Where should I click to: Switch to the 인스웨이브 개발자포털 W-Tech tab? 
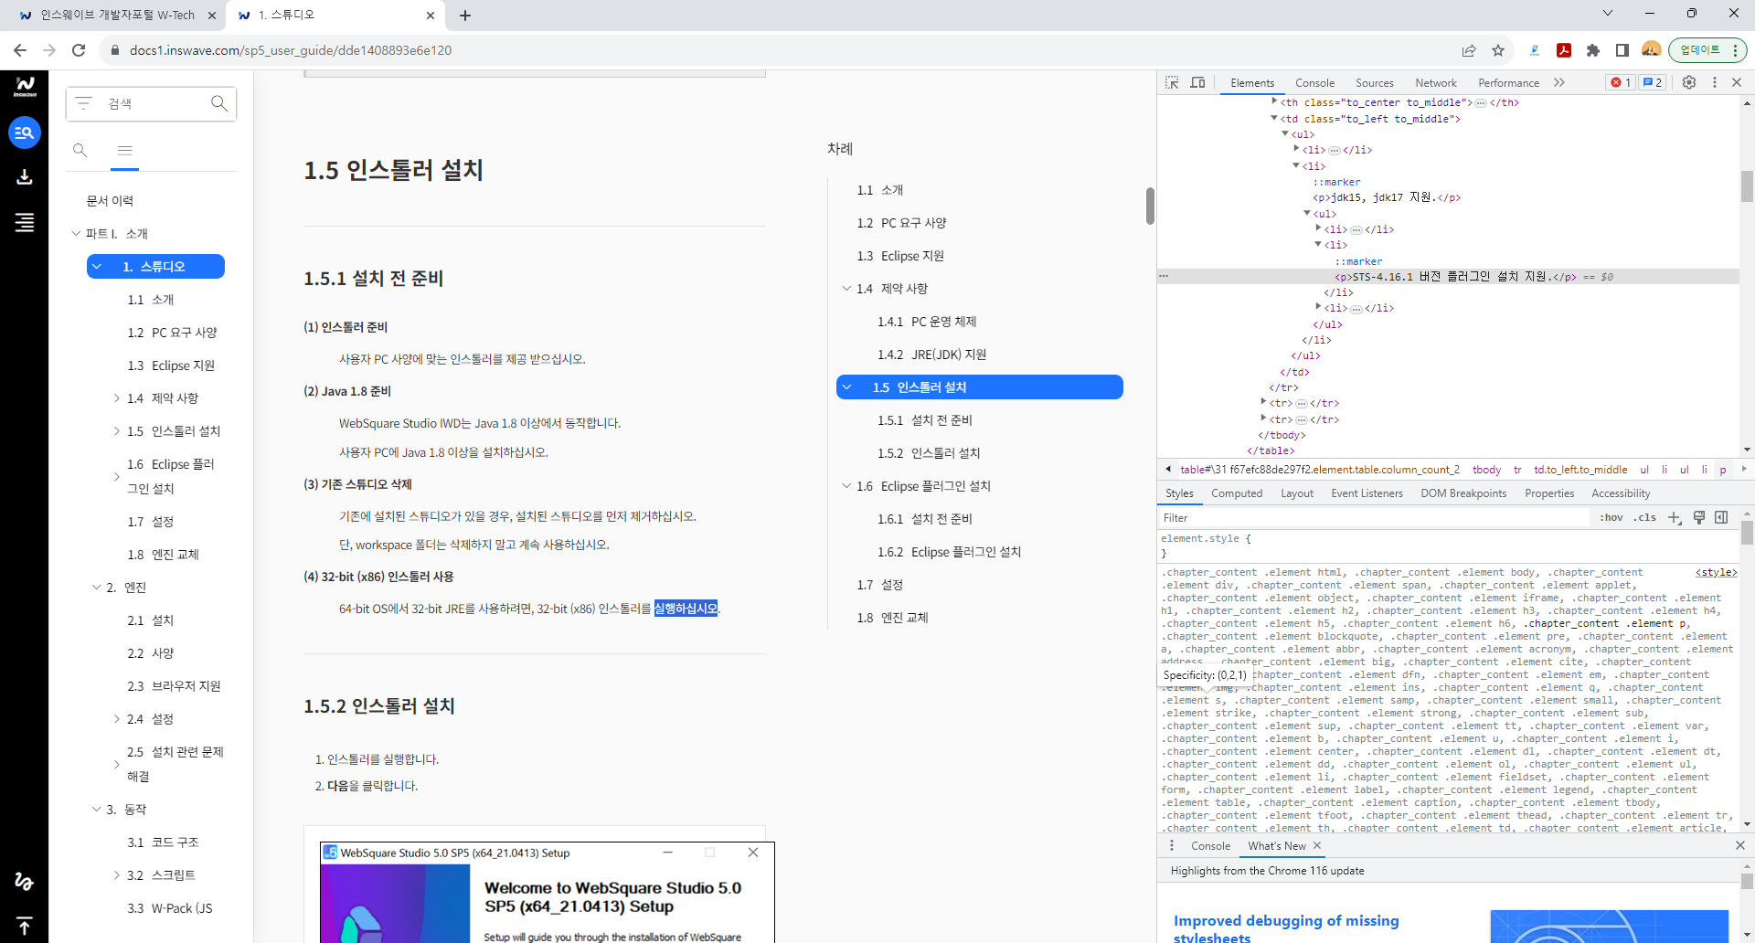117,15
